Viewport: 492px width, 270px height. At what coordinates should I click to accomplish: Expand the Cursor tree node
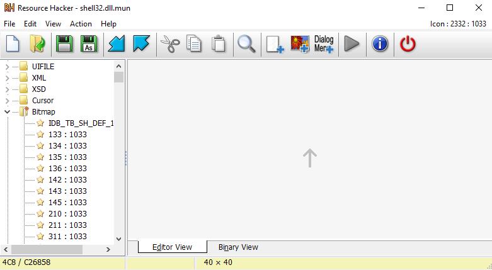pyautogui.click(x=7, y=101)
